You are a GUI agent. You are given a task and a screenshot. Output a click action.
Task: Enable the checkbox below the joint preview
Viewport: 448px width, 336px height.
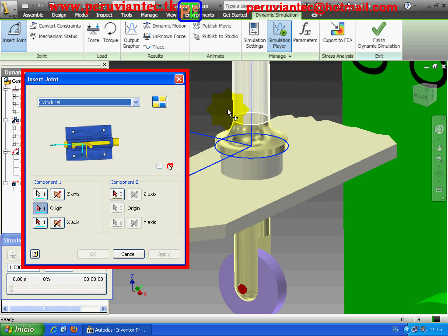click(x=159, y=165)
